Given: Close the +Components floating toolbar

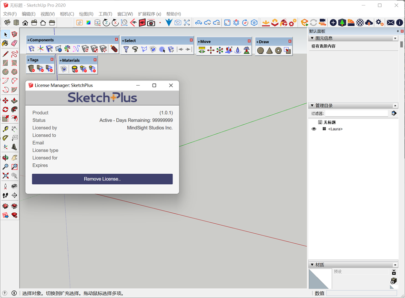Looking at the screenshot, I should coord(116,40).
